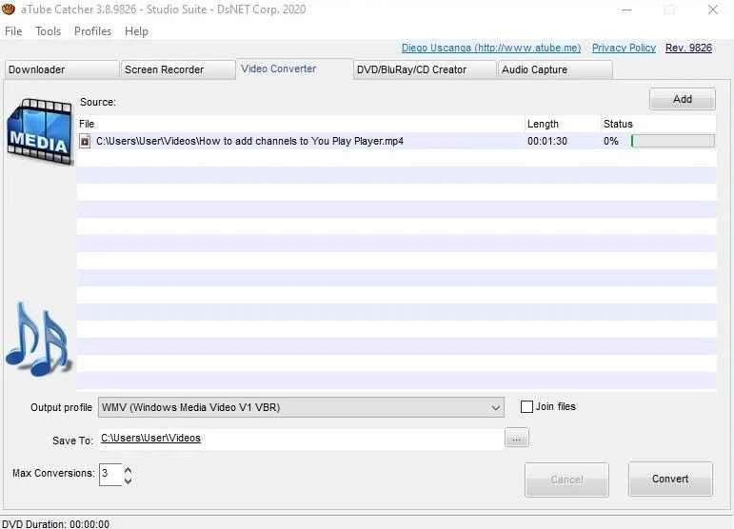Close the aTube Catcher window
This screenshot has width=734, height=529.
pyautogui.click(x=712, y=10)
